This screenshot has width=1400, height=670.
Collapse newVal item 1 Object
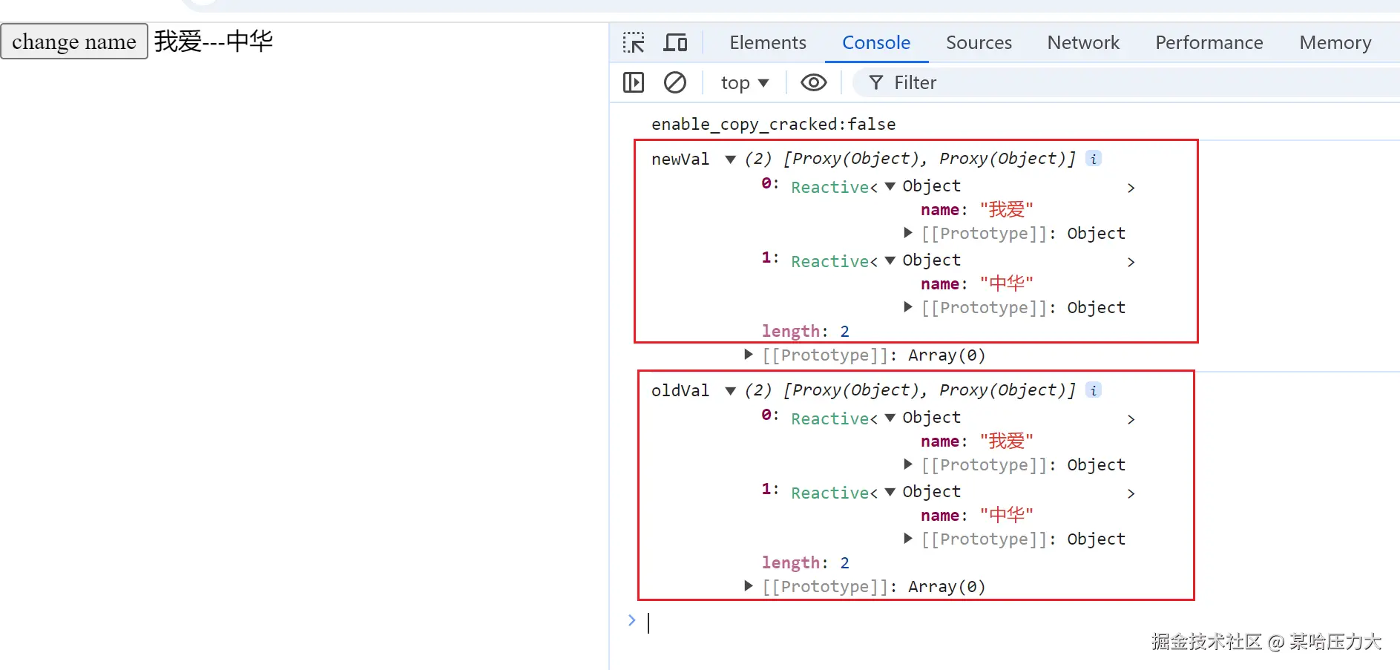(x=890, y=260)
